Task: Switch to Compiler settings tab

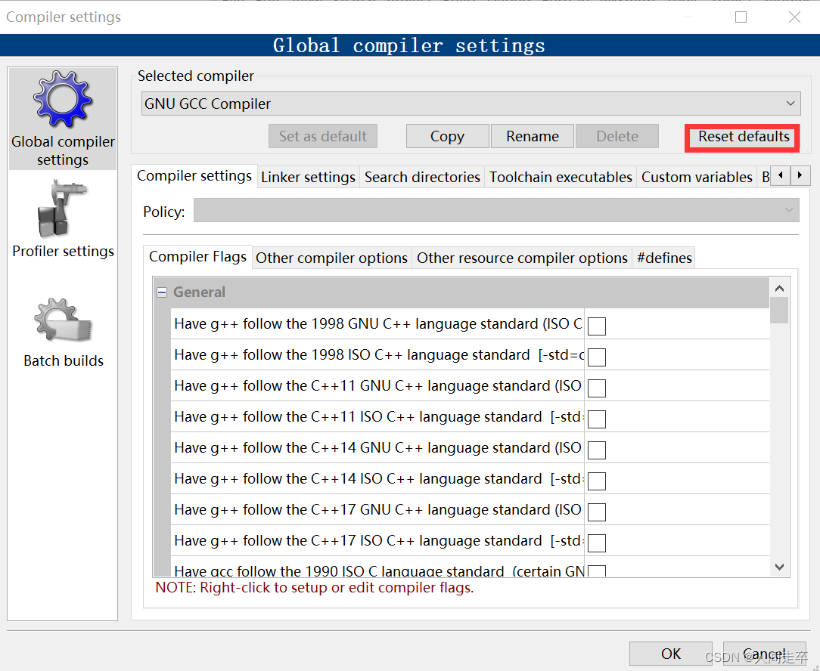Action: (x=194, y=176)
